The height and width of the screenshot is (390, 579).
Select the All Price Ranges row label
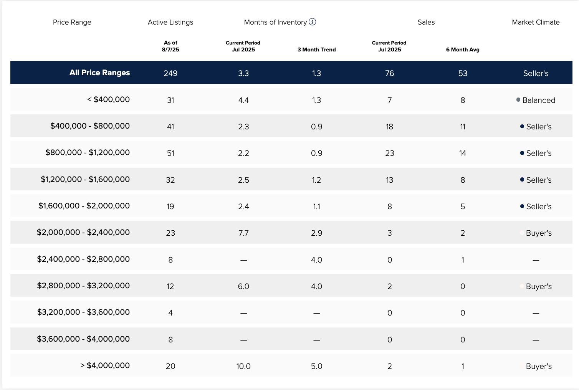[x=99, y=73]
